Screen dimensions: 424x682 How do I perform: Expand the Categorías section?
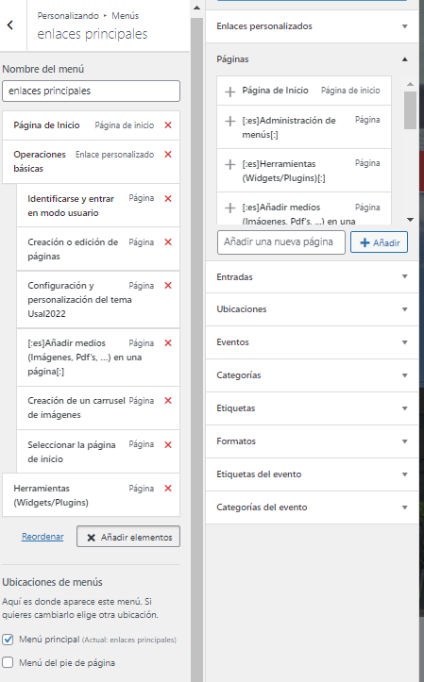(x=312, y=374)
